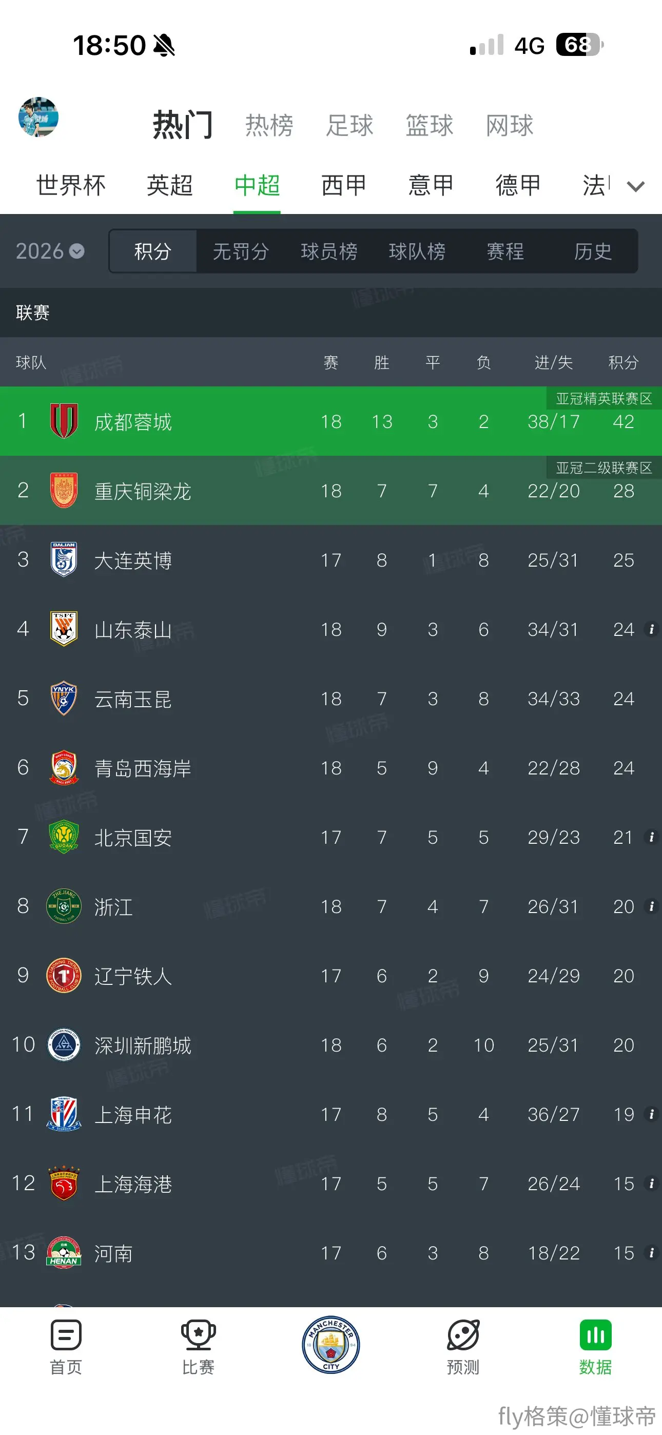The image size is (662, 1435).
Task: Open 北京国安 team row
Action: pyautogui.click(x=331, y=837)
